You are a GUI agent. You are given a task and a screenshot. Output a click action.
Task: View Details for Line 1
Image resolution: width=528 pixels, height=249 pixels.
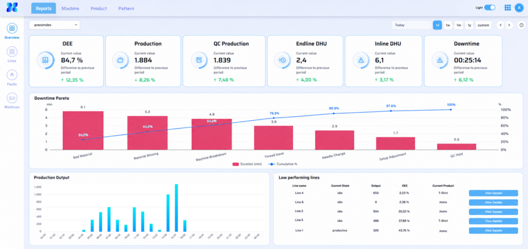(493, 230)
